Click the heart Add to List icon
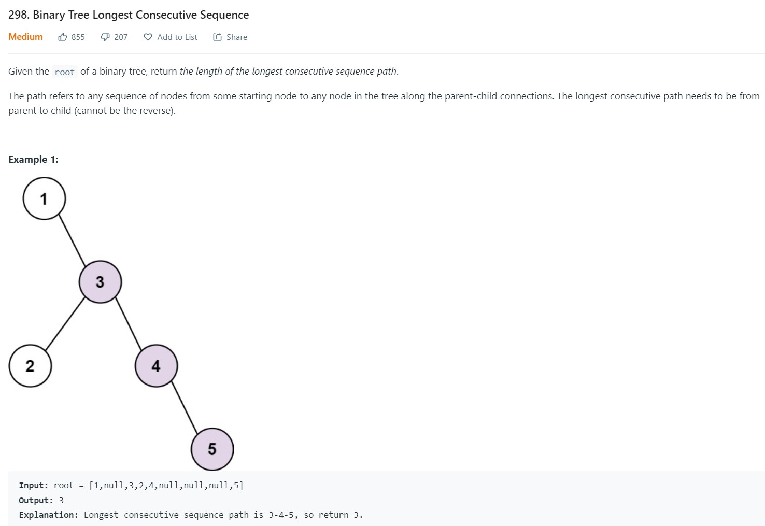The image size is (765, 526). (x=148, y=37)
